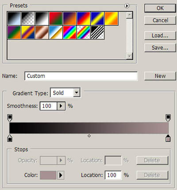
Task: Create a New gradient preset
Action: [x=160, y=76]
